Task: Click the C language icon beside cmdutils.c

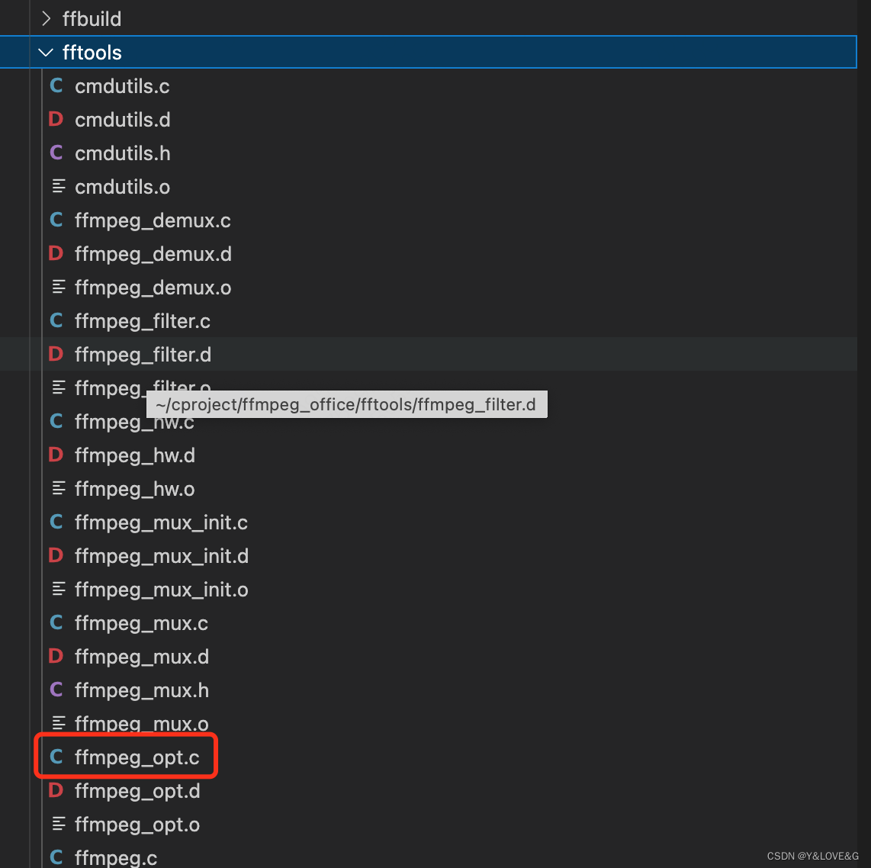Action: pos(56,85)
